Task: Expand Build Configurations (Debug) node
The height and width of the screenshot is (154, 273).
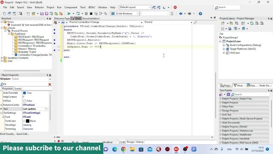Action: point(224,45)
